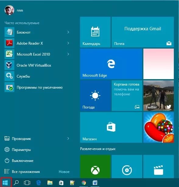Open the Блокнот app icon
The width and height of the screenshot is (179, 187).
[x=9, y=32]
